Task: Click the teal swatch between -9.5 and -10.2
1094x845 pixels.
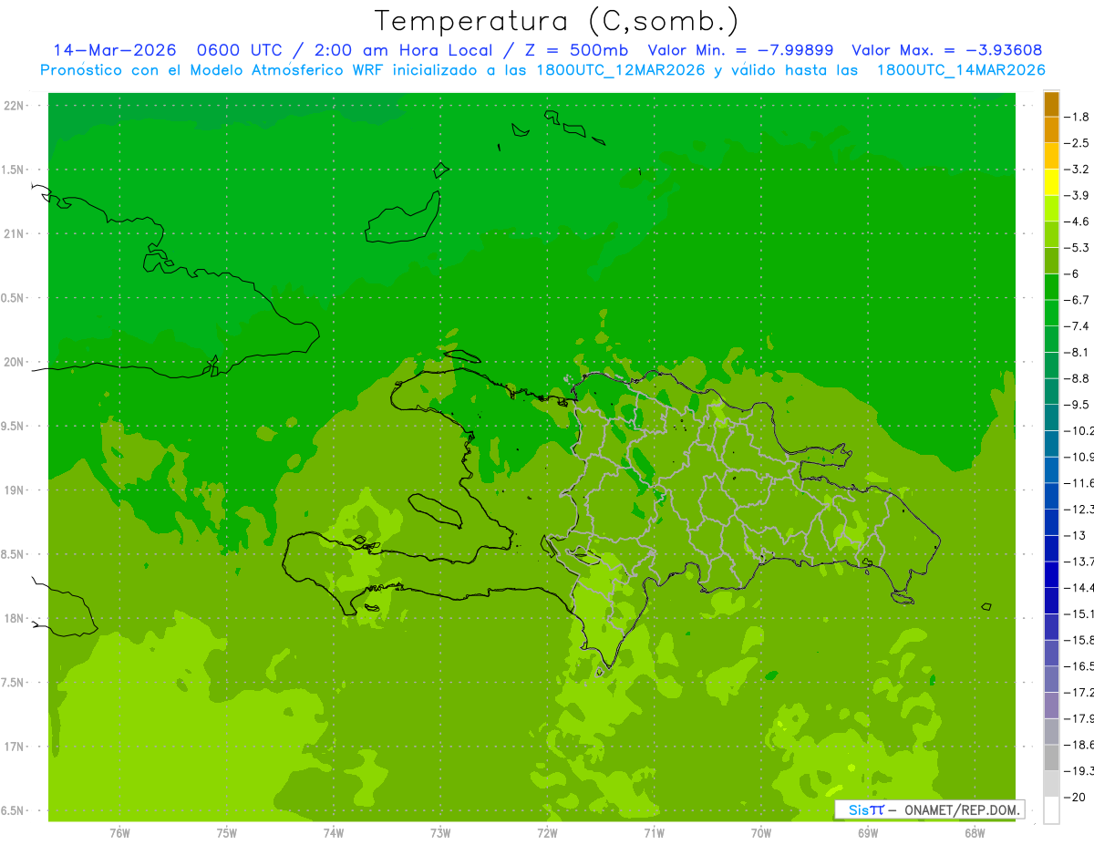Action: click(1051, 418)
